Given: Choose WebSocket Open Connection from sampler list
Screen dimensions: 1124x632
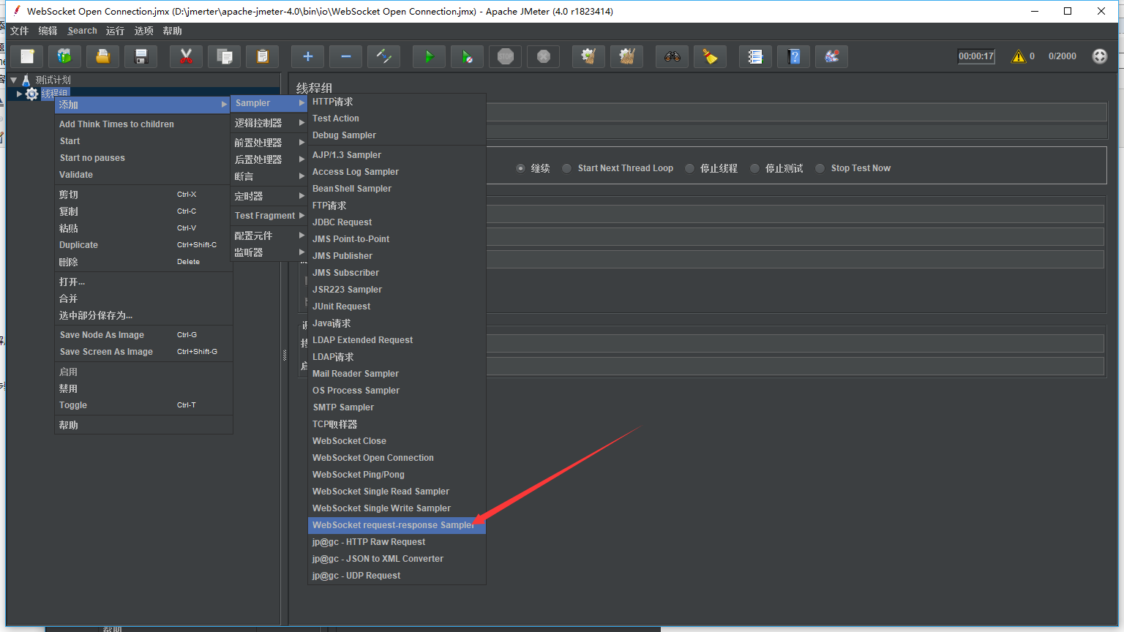Looking at the screenshot, I should [397, 458].
